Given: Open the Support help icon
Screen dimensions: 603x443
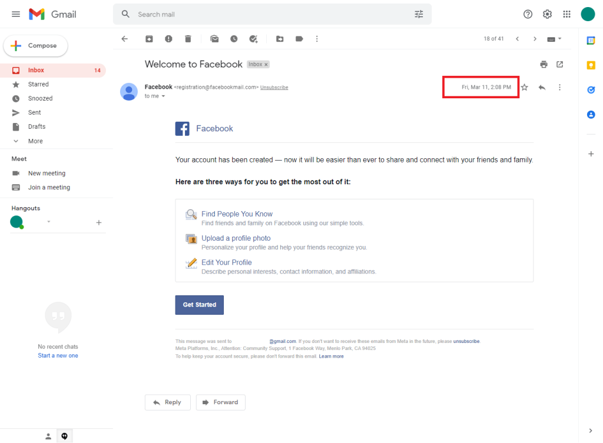Looking at the screenshot, I should (528, 14).
